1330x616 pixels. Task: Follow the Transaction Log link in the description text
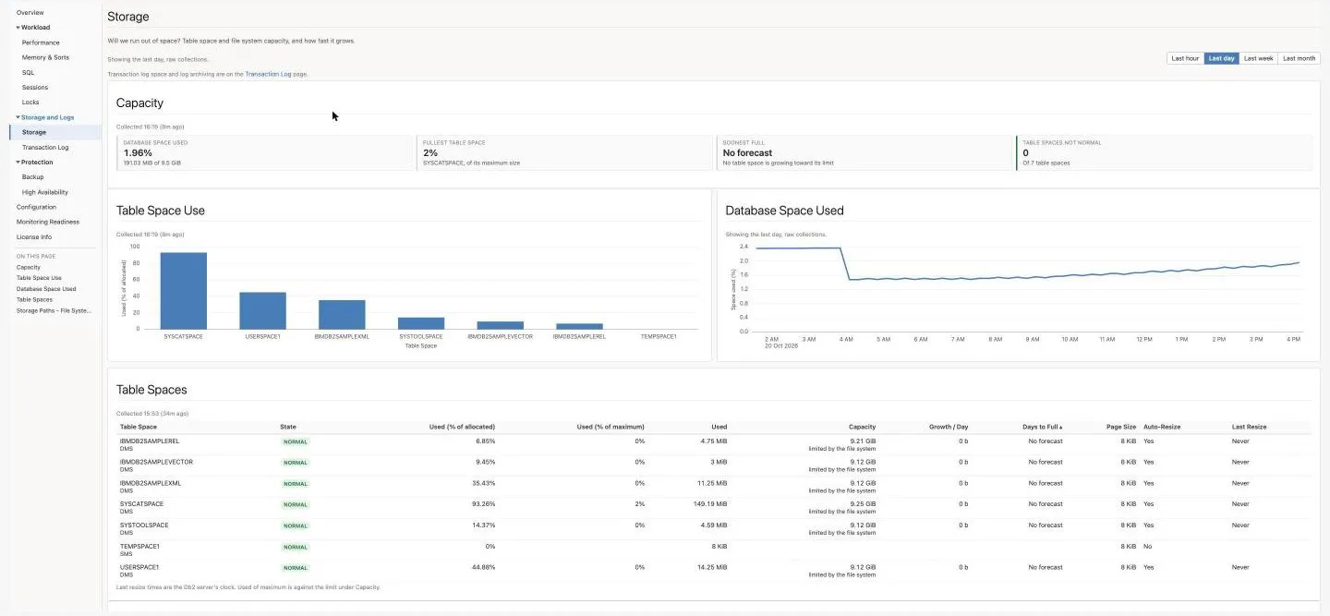point(268,74)
